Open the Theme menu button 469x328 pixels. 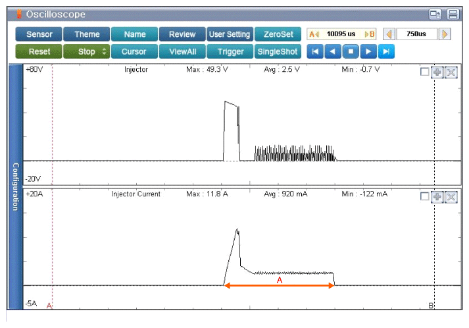coord(87,34)
